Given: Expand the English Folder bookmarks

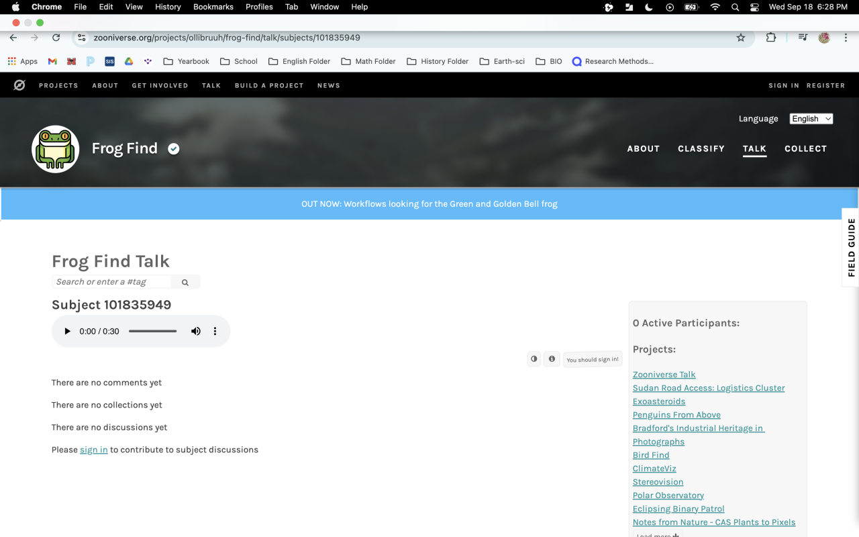Looking at the screenshot, I should pos(299,61).
